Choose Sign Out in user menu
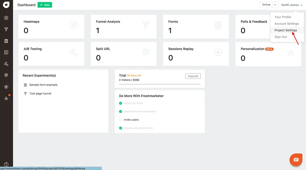Screen dimensions: 306x170 pyautogui.click(x=281, y=37)
